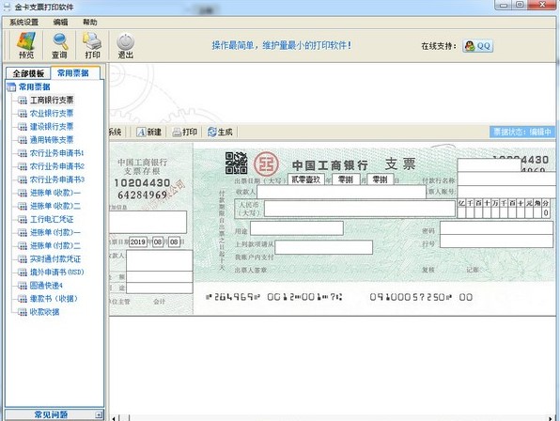Click 打印 in the cheque editor toolbar
560x421 pixels.
click(x=185, y=133)
